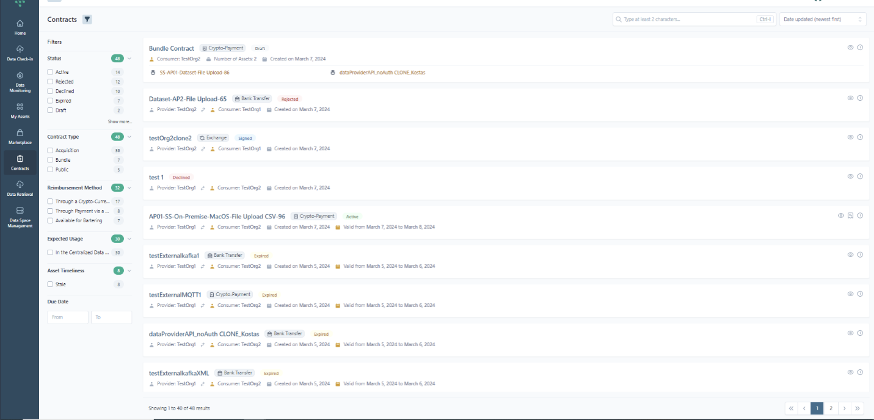Open the Date updated sort dropdown
The height and width of the screenshot is (420, 874).
822,20
